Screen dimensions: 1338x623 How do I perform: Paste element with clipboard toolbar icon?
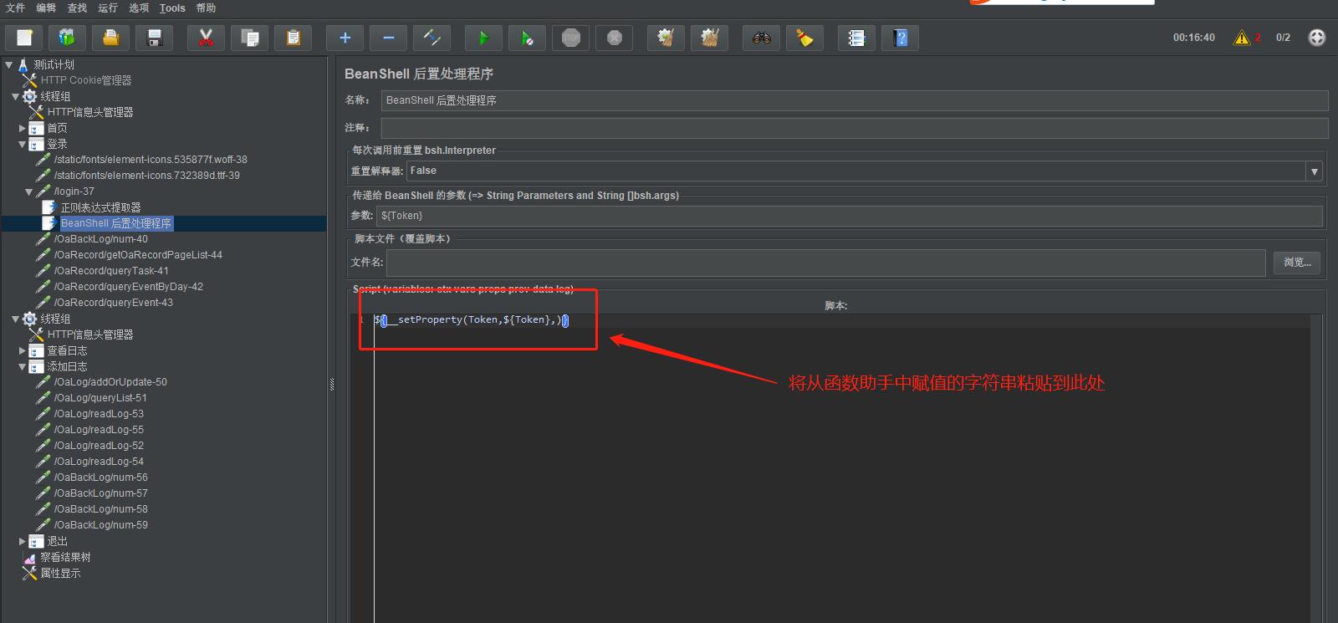point(294,38)
